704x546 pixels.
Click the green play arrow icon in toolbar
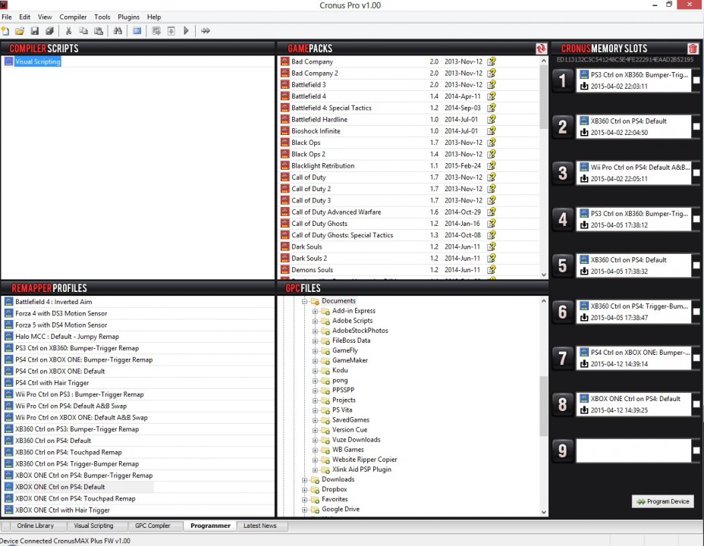click(186, 31)
